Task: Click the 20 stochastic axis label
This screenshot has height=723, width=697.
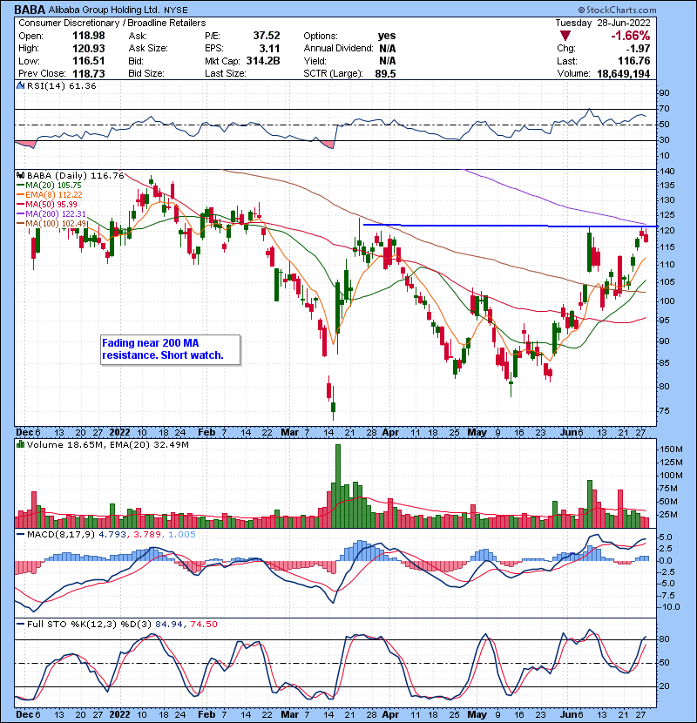Action: pyautogui.click(x=665, y=686)
